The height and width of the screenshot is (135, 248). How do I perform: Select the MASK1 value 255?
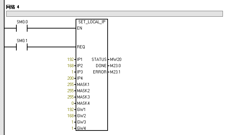70,85
